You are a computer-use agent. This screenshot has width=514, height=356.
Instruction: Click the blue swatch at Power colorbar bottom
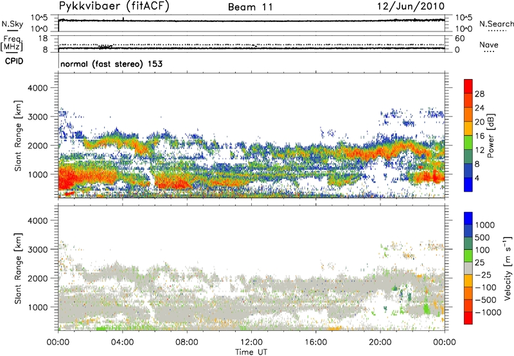tap(468, 185)
